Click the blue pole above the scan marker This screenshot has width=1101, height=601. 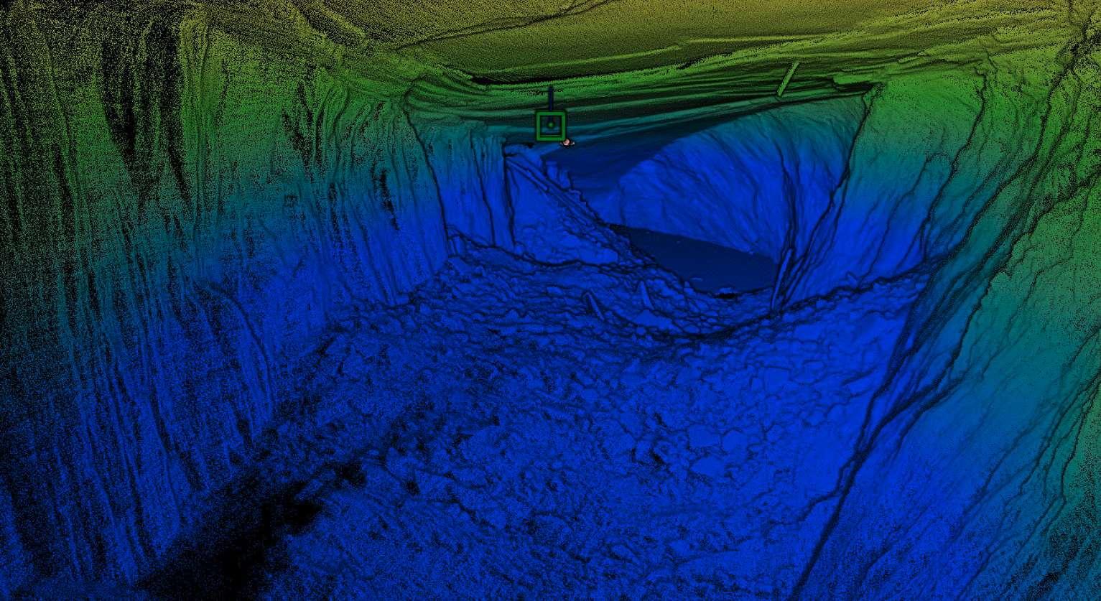point(551,95)
